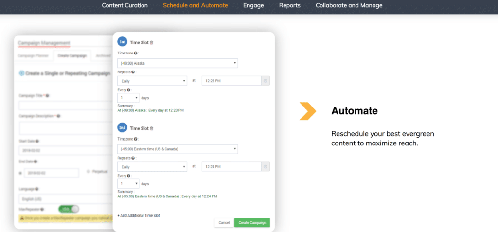Click help icon next to second Repeats label

(133, 158)
